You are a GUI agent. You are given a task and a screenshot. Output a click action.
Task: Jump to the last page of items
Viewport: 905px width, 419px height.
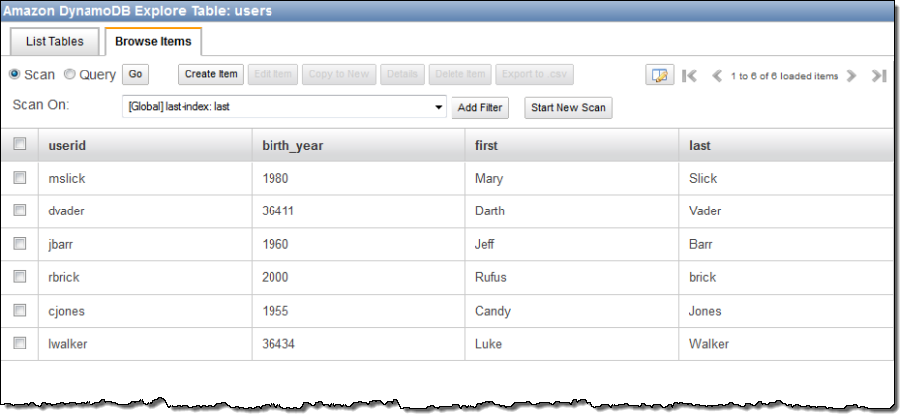pyautogui.click(x=878, y=76)
